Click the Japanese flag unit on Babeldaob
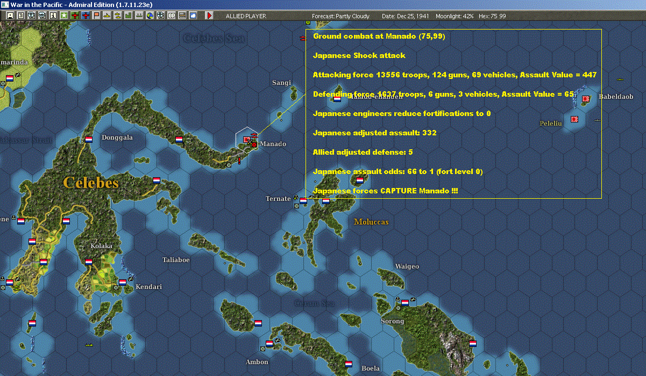The height and width of the screenshot is (376, 646). pyautogui.click(x=586, y=99)
